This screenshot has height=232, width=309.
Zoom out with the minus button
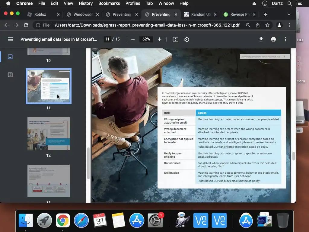[x=133, y=39]
